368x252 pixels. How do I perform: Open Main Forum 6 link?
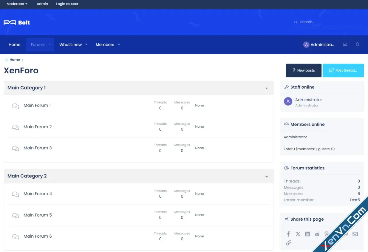(38, 236)
